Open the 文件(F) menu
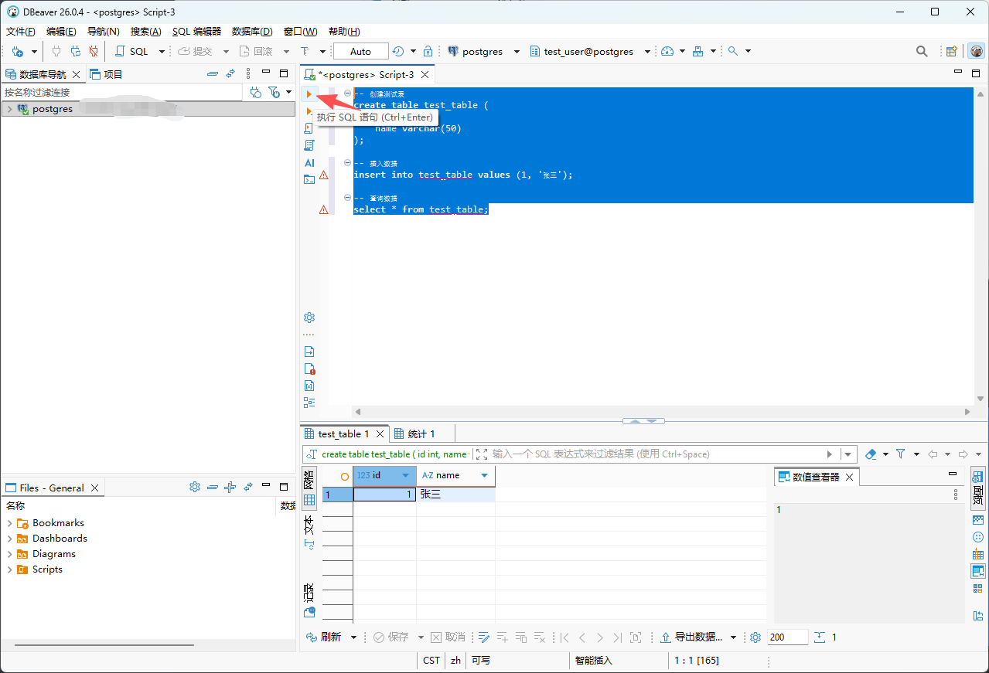The height and width of the screenshot is (673, 989). click(x=21, y=32)
